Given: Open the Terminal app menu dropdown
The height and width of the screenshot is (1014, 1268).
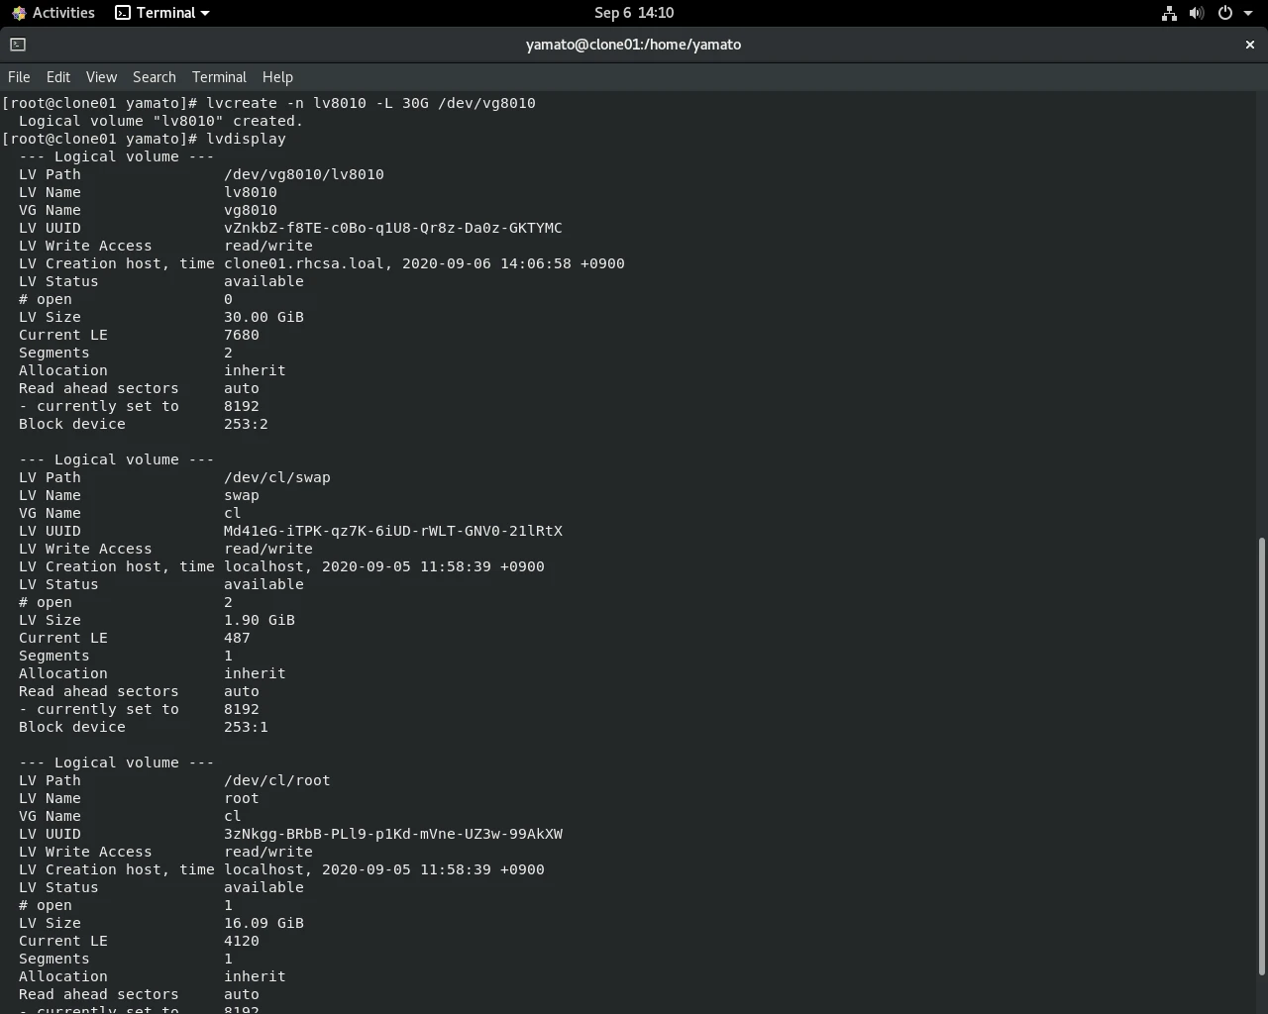Looking at the screenshot, I should [162, 13].
